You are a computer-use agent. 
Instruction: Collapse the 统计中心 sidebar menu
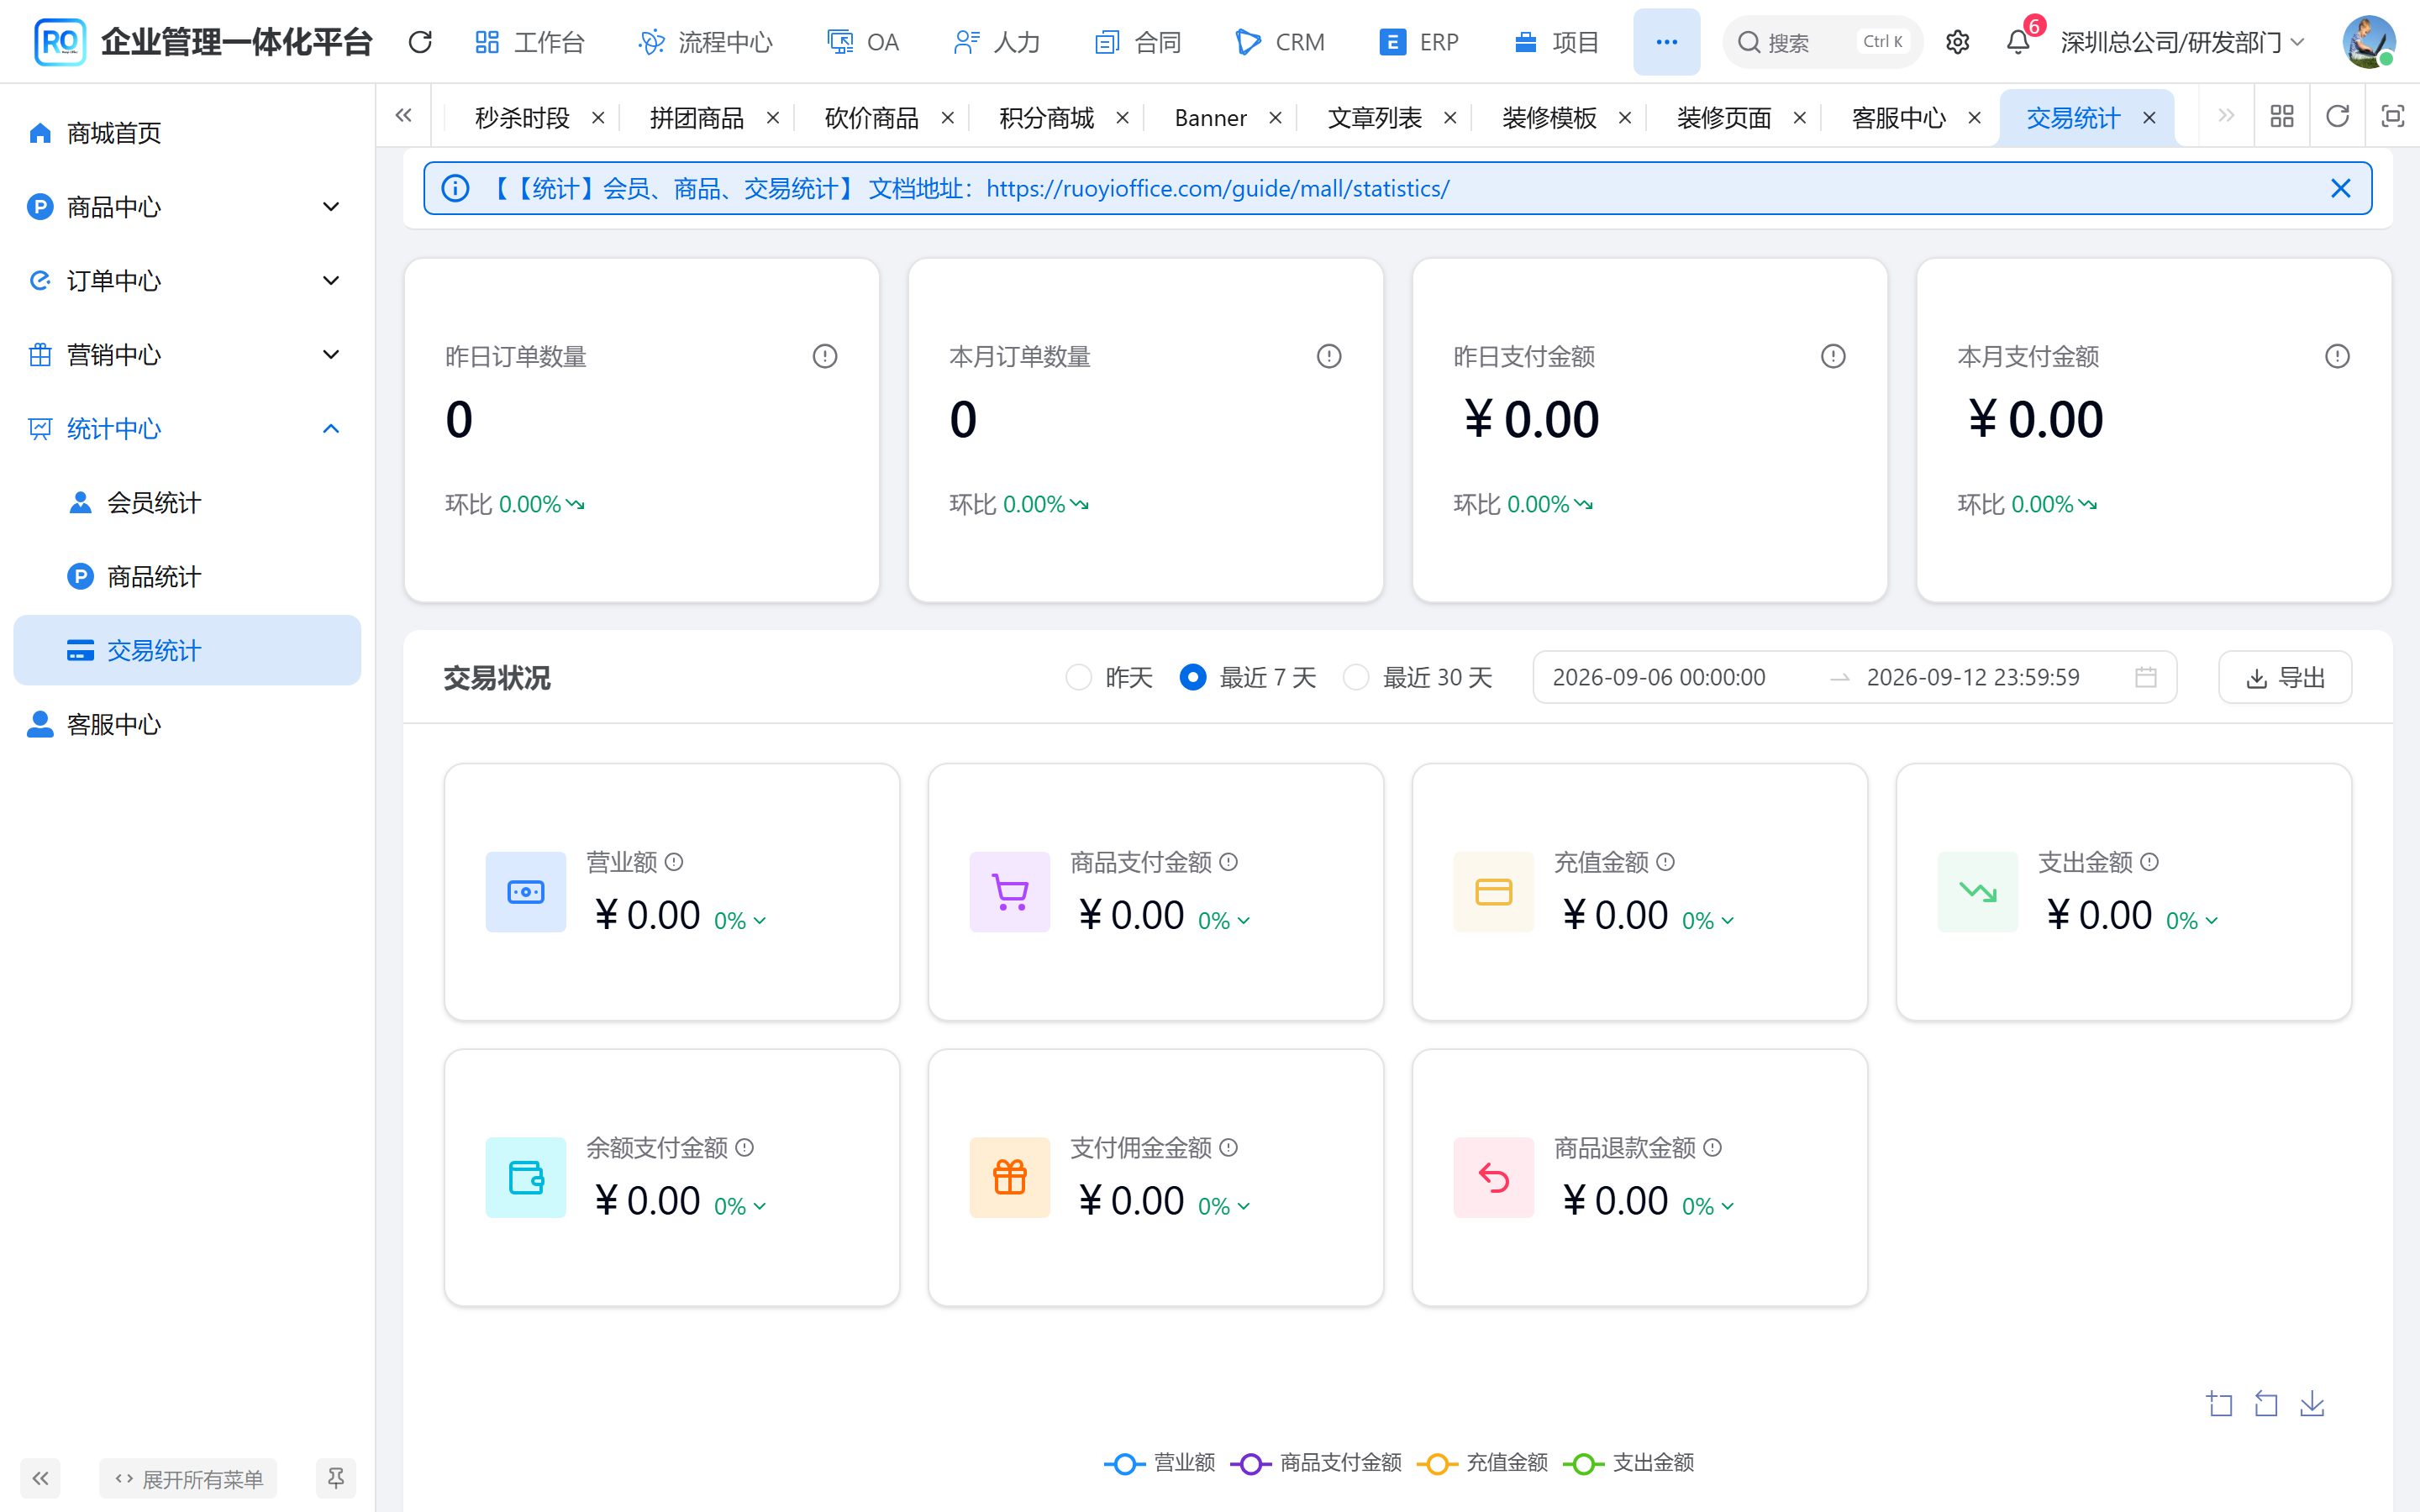tap(187, 429)
